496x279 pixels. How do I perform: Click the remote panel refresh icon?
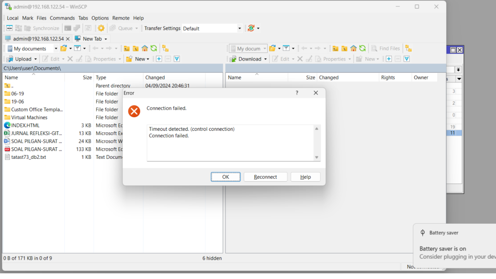tap(362, 48)
